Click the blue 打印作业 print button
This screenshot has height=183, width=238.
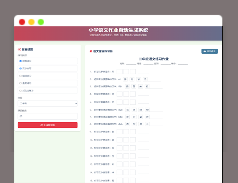click(x=209, y=51)
